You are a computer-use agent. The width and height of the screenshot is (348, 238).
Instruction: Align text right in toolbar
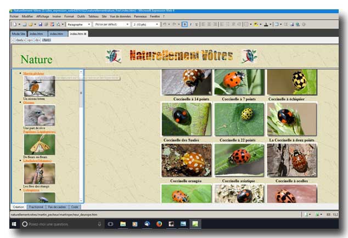(x=215, y=24)
